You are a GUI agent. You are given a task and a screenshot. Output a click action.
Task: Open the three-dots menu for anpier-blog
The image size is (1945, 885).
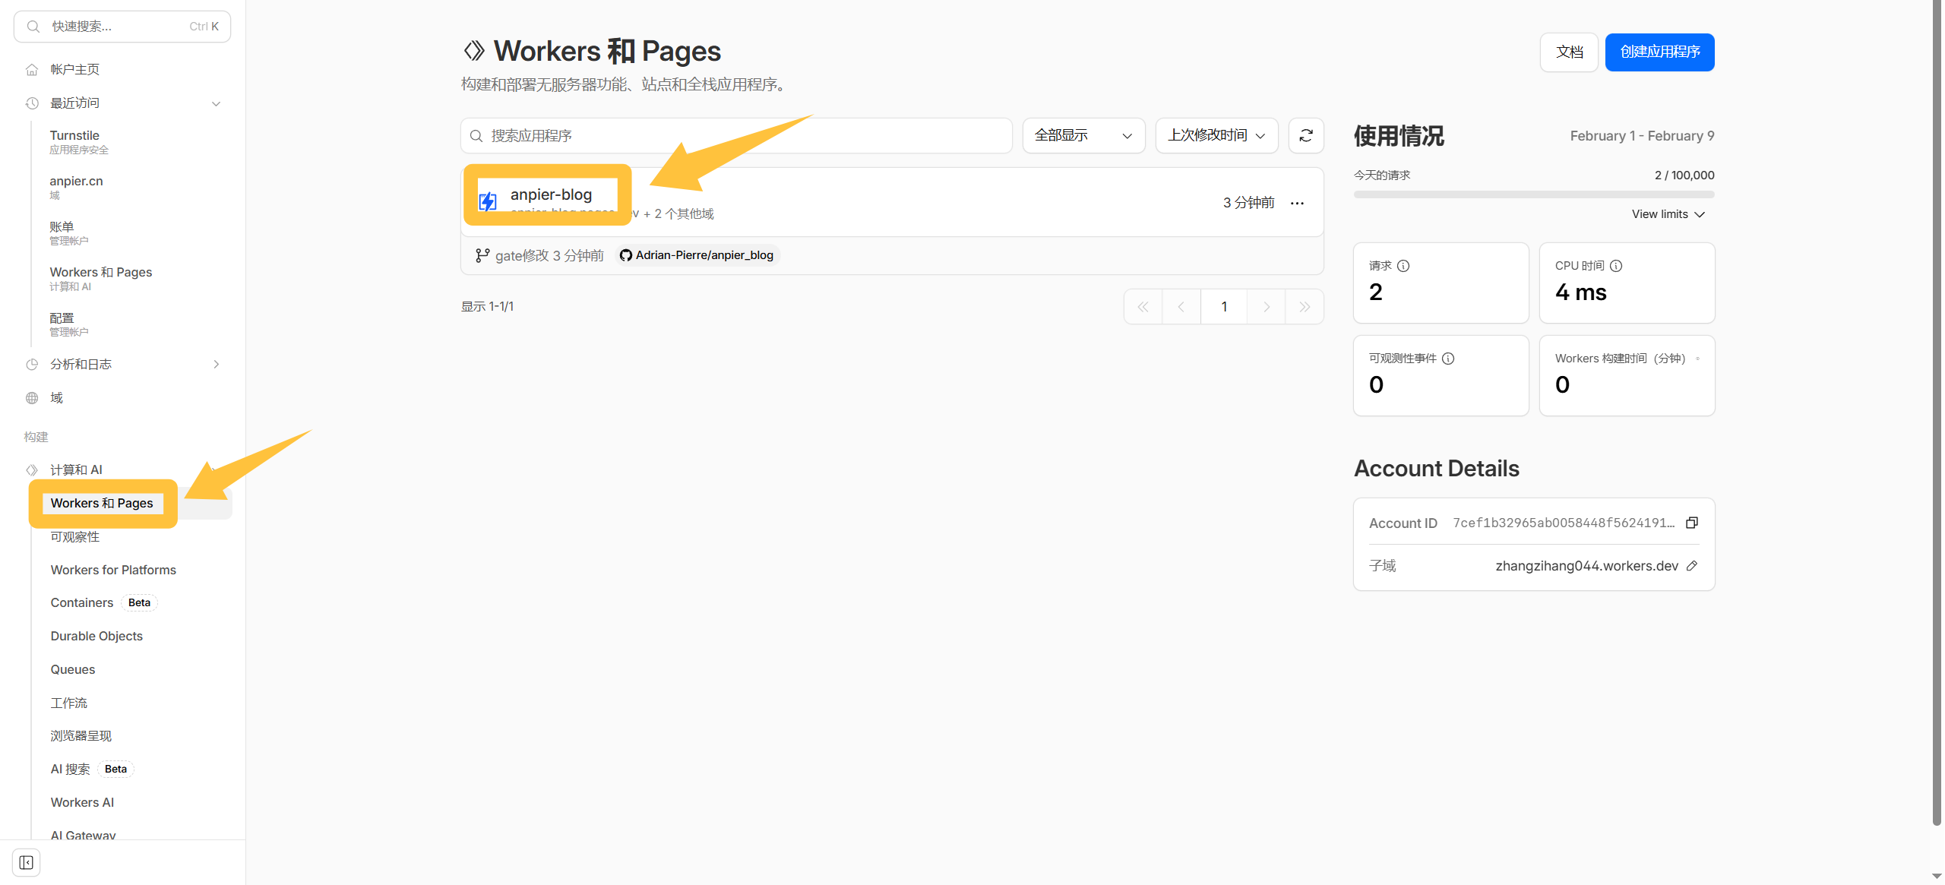pyautogui.click(x=1297, y=203)
